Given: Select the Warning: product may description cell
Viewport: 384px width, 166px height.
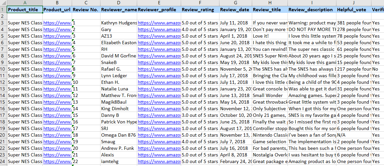Looking at the screenshot, I should [x=312, y=23].
